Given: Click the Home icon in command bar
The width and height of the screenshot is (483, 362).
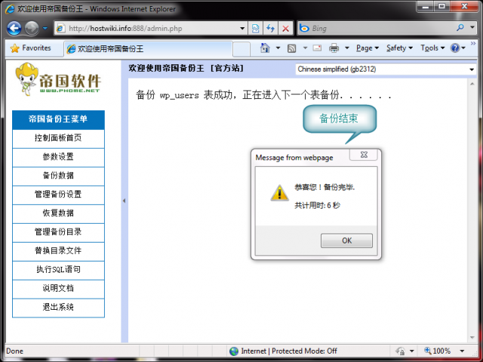Looking at the screenshot, I should tap(265, 48).
